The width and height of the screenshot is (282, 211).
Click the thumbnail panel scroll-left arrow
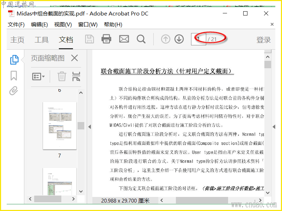point(30,199)
